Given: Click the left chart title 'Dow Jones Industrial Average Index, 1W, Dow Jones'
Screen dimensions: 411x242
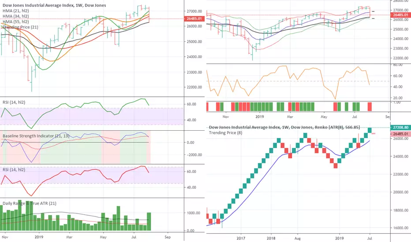Looking at the screenshot, I should (x=54, y=5).
